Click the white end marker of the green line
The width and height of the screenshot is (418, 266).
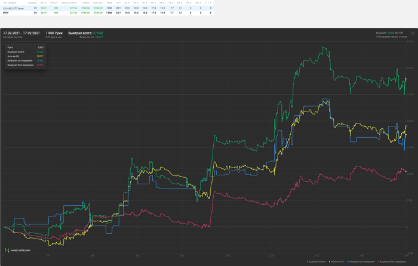[406, 79]
